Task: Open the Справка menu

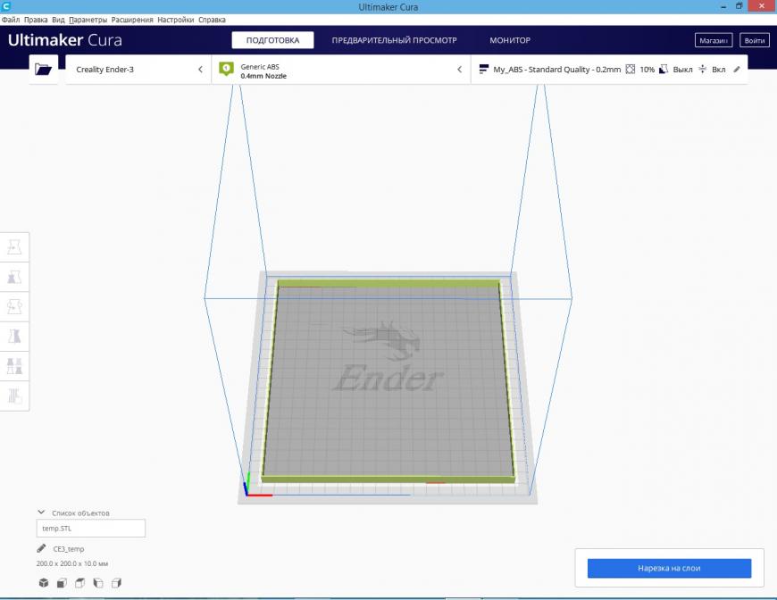Action: [212, 20]
